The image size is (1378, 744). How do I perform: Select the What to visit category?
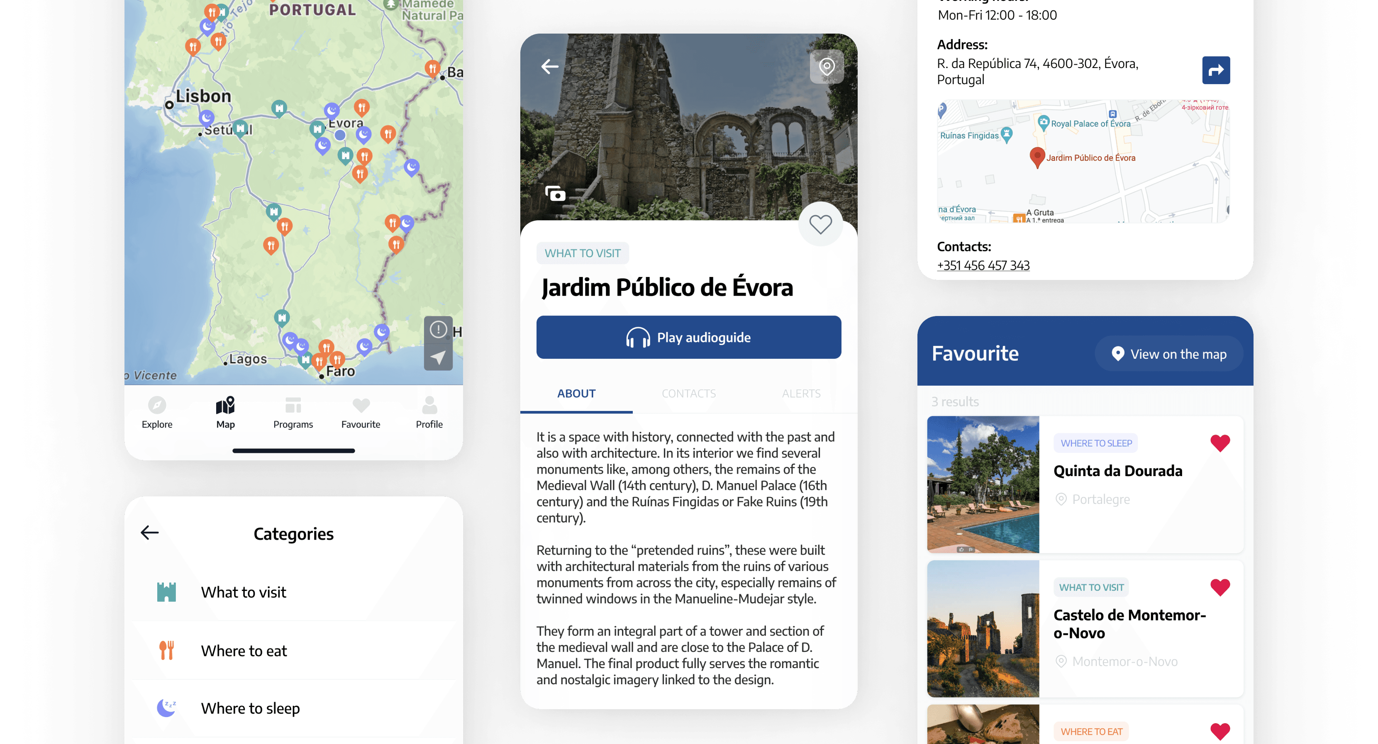[293, 592]
